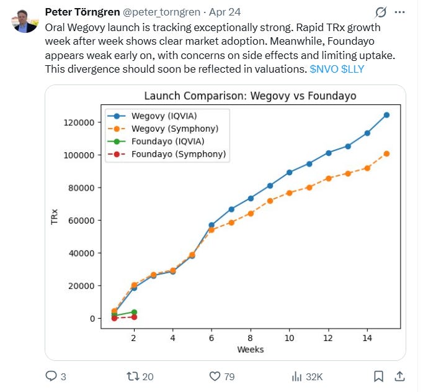Open the Launch Comparison chart image

click(x=225, y=222)
